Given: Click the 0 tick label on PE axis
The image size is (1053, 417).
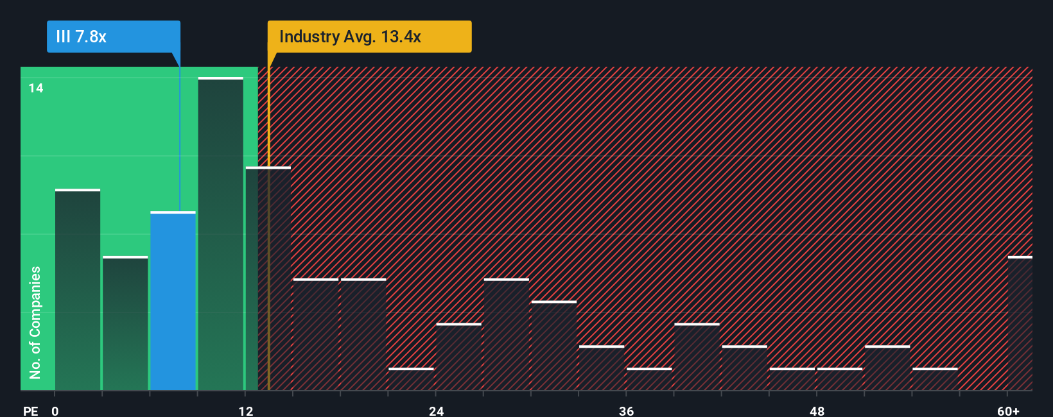Looking at the screenshot, I should (55, 411).
